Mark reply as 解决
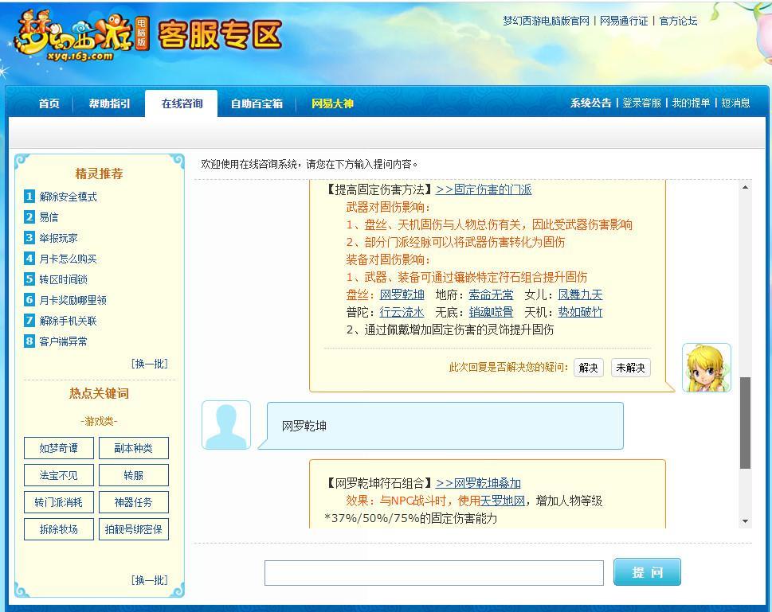Image resolution: width=772 pixels, height=612 pixels. click(588, 368)
